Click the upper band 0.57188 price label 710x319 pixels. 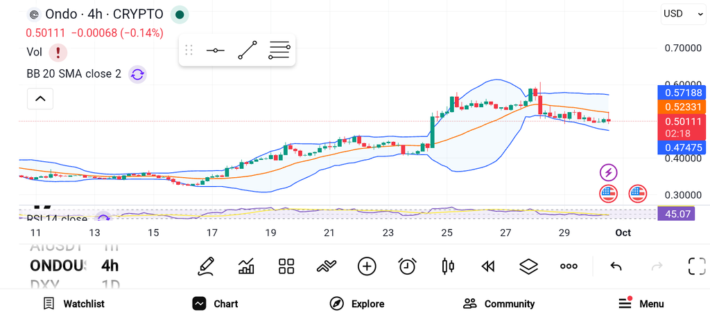point(682,93)
